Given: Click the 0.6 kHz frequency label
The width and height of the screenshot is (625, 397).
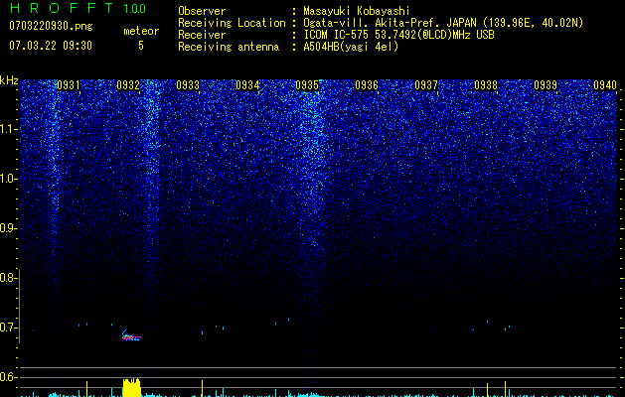Looking at the screenshot, I should (x=8, y=377).
